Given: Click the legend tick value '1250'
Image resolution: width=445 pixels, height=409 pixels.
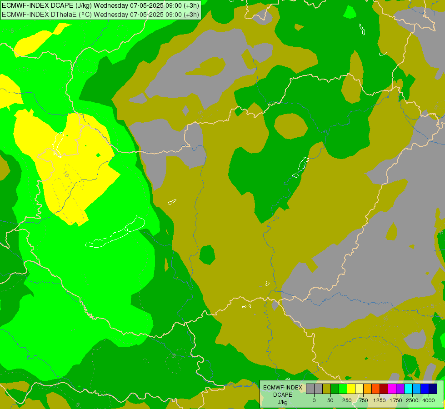Looking at the screenshot, I should 380,400.
